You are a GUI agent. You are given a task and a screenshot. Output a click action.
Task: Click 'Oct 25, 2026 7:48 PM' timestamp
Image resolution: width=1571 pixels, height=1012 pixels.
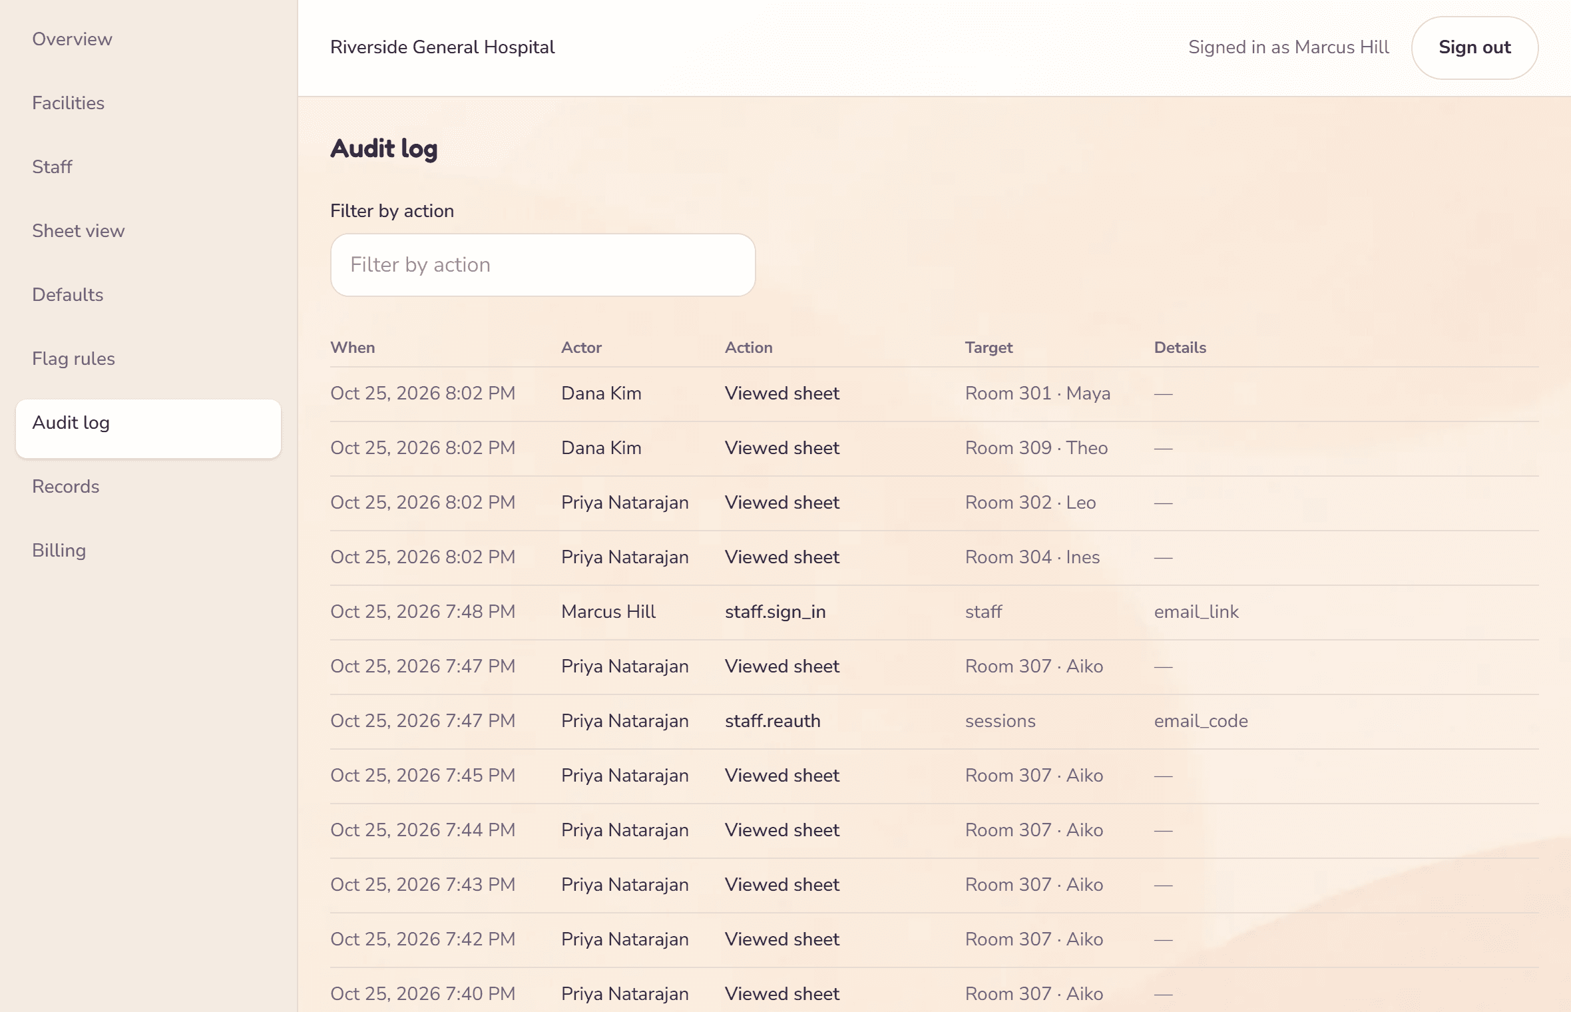pyautogui.click(x=423, y=612)
